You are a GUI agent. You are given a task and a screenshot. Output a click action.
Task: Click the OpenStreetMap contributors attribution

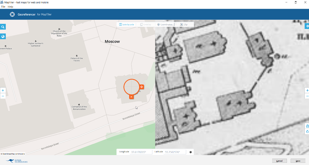tap(13, 154)
